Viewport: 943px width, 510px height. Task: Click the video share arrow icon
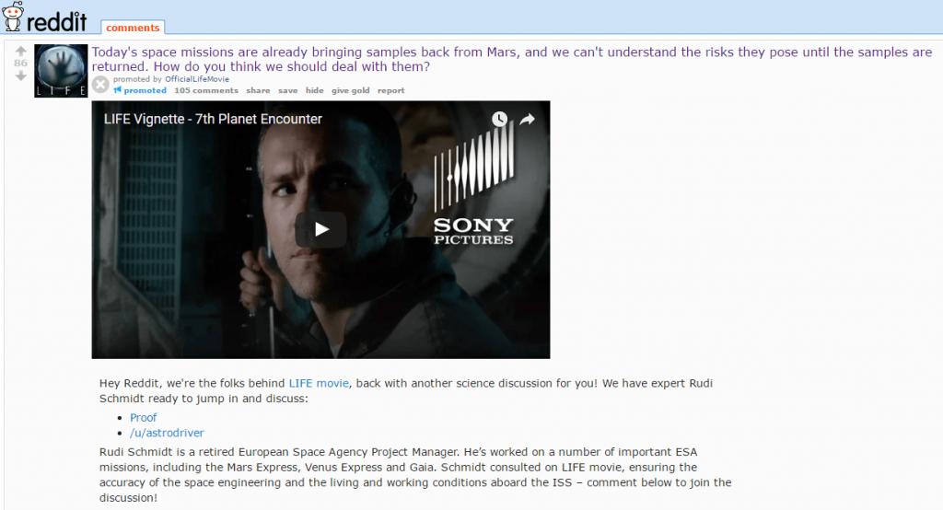[x=528, y=119]
